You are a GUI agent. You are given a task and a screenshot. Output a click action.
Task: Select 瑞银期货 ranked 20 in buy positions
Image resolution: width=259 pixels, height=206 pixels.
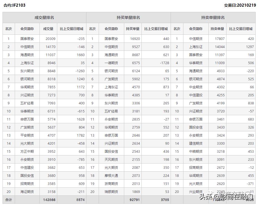[111, 192]
